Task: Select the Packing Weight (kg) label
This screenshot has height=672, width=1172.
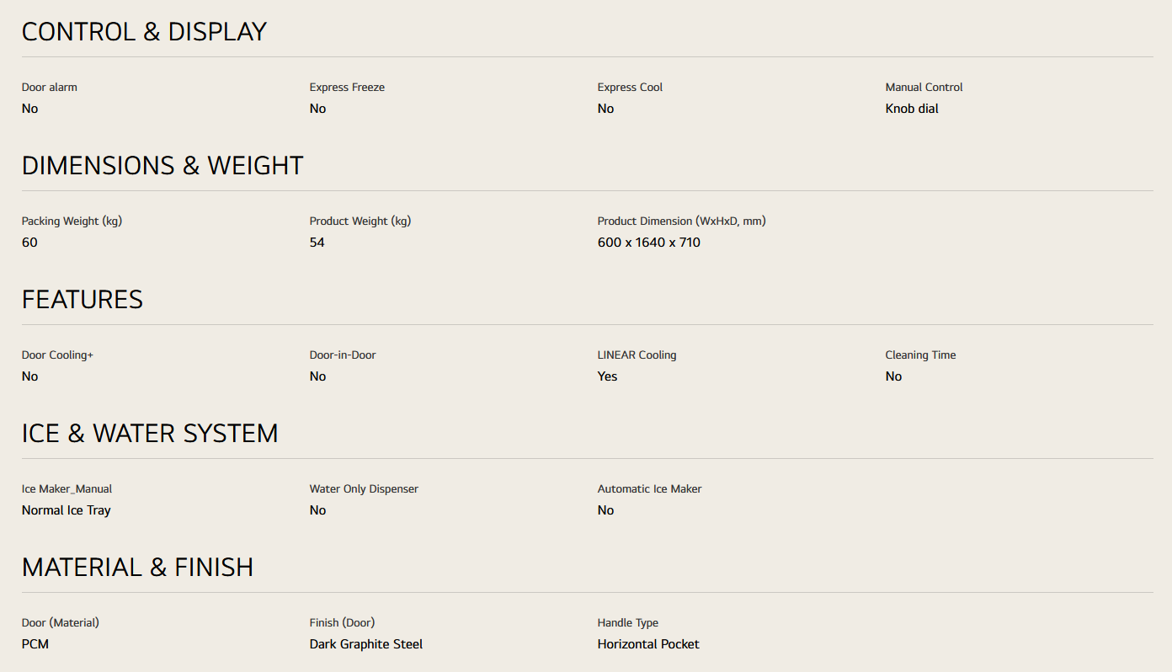Action: (72, 221)
